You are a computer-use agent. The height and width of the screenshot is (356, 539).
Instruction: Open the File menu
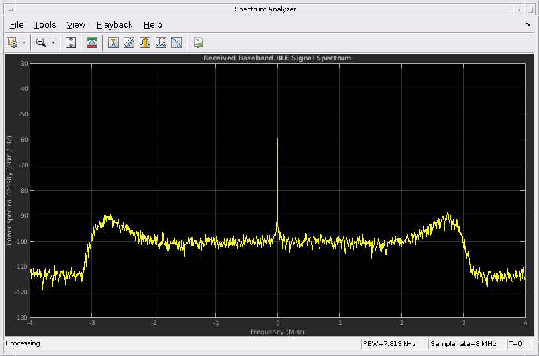tap(17, 25)
